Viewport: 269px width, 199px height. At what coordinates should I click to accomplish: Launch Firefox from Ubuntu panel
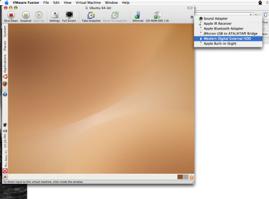tap(5, 83)
